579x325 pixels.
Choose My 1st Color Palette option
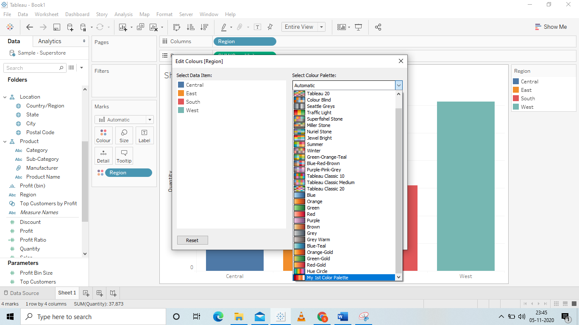pos(344,278)
